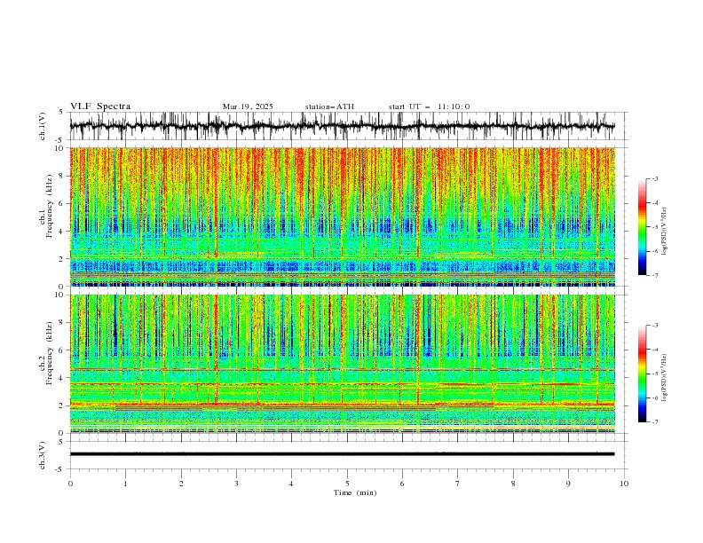Screen dimensions: 703x543
Task: Click time axis tick label '10'
Action: click(624, 484)
